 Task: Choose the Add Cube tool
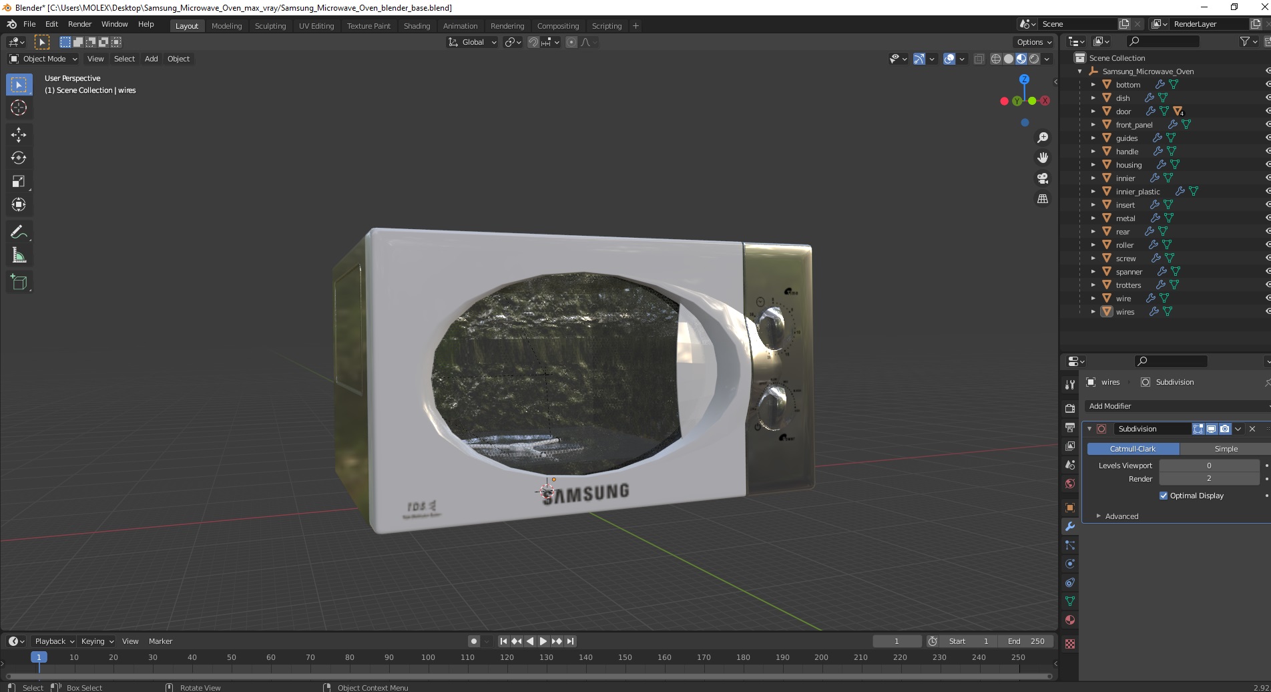(19, 283)
